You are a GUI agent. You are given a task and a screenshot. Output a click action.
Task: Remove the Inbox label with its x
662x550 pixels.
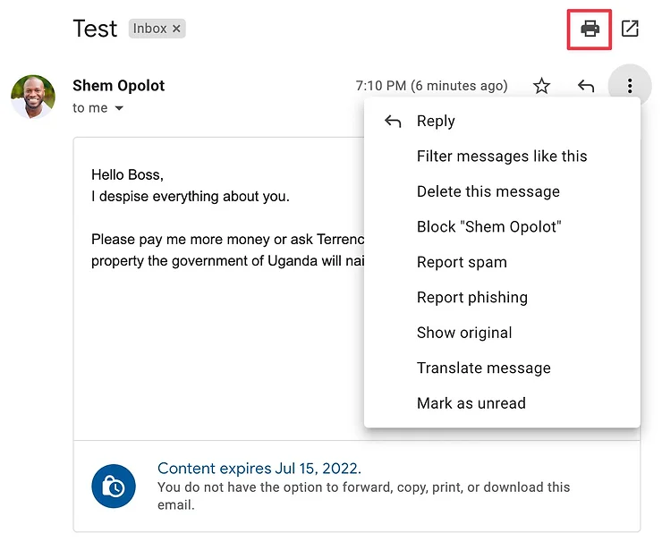(x=177, y=29)
